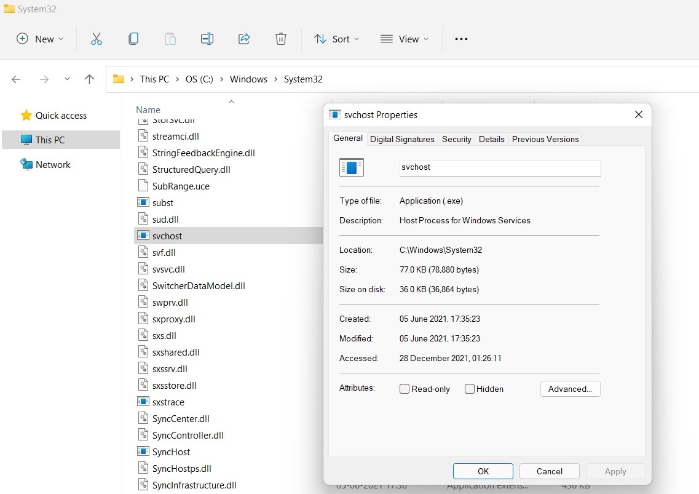Click the Paste icon in toolbar

[x=170, y=39]
